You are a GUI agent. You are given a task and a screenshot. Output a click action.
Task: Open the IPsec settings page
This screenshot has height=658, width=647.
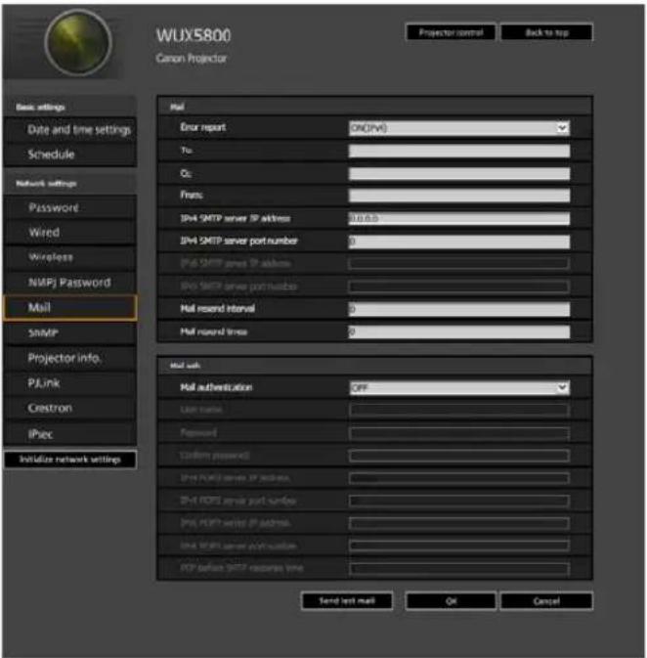69,433
